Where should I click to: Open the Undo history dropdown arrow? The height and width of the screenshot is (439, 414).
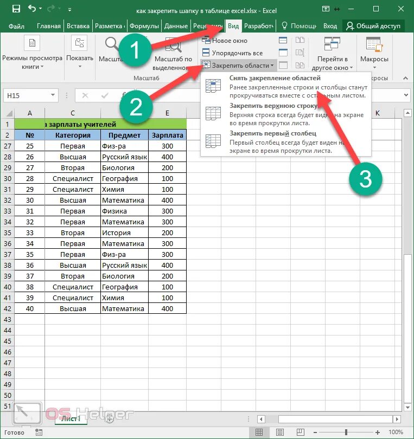(41, 9)
